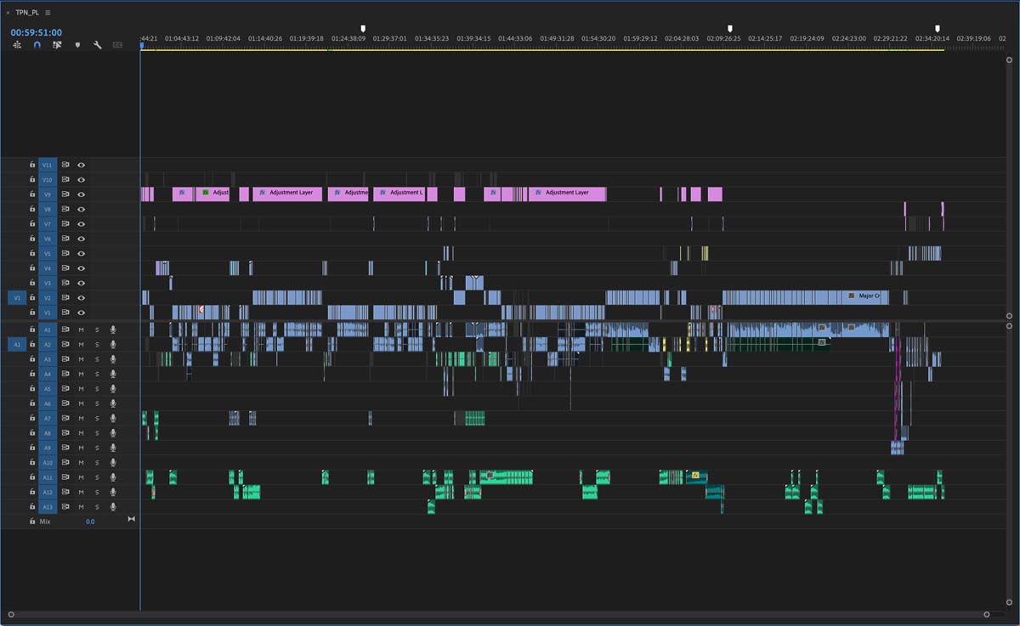Toggle the lock on track V11

pos(32,165)
